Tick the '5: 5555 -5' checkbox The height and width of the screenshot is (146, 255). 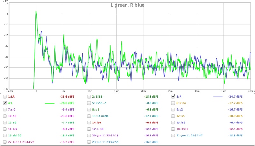(89, 103)
